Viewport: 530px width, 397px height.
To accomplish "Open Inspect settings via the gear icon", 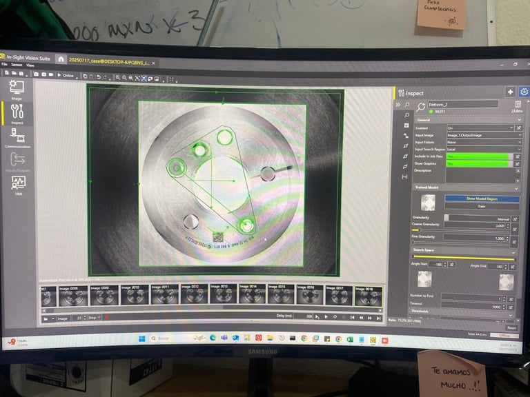I will (x=524, y=92).
